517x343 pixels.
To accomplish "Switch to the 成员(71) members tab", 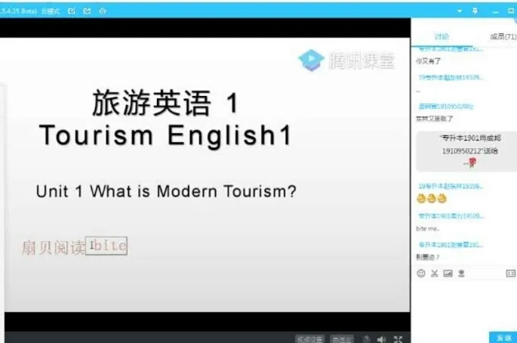I will click(x=501, y=36).
